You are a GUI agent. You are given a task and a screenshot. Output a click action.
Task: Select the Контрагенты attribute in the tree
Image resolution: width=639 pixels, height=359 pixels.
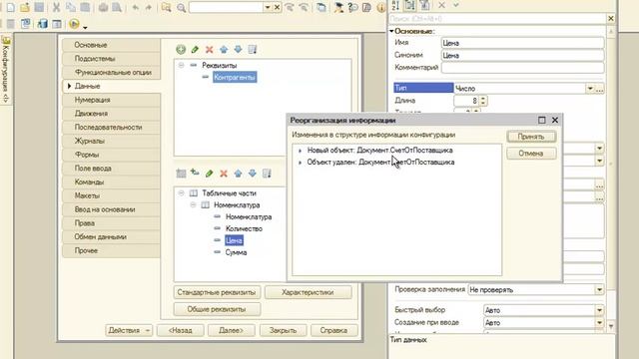(x=235, y=78)
